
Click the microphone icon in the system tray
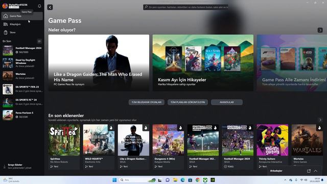(296, 180)
